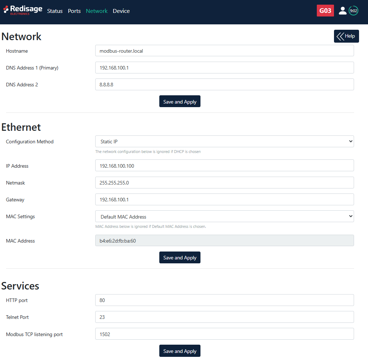Edit the Modbus TCP listening port field
The width and height of the screenshot is (368, 359).
click(x=224, y=334)
